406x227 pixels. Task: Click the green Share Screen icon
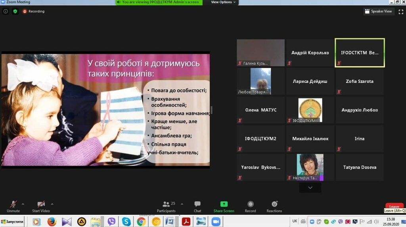[x=224, y=204]
